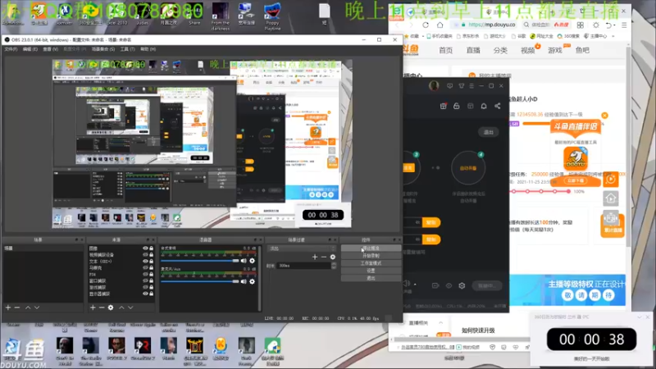The width and height of the screenshot is (656, 369).
Task: Click the Studio Mode button in OBS
Action: (x=371, y=263)
